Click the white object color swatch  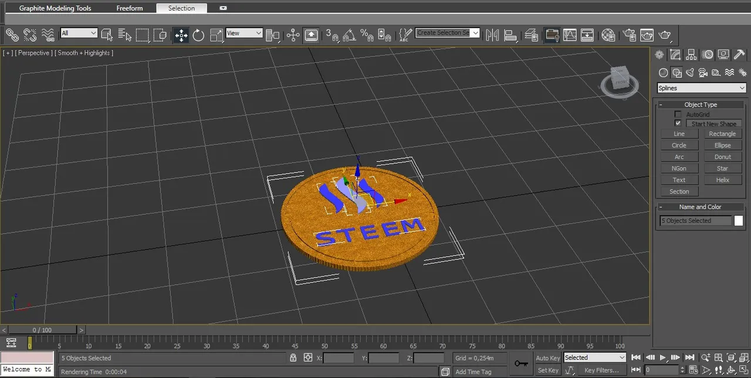click(739, 221)
